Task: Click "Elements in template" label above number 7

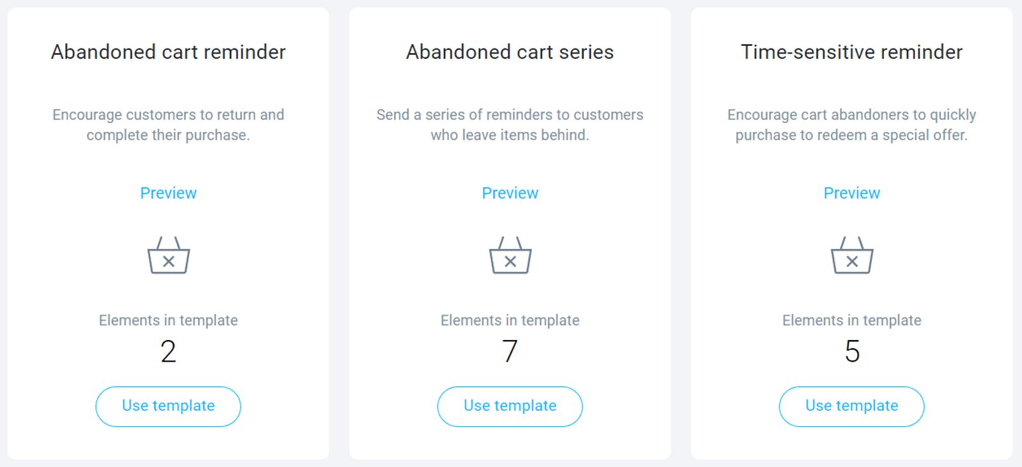Action: 510,320
